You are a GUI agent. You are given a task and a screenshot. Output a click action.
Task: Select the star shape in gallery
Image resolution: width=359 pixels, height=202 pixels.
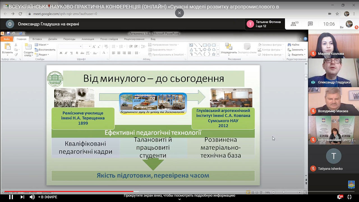214,54
